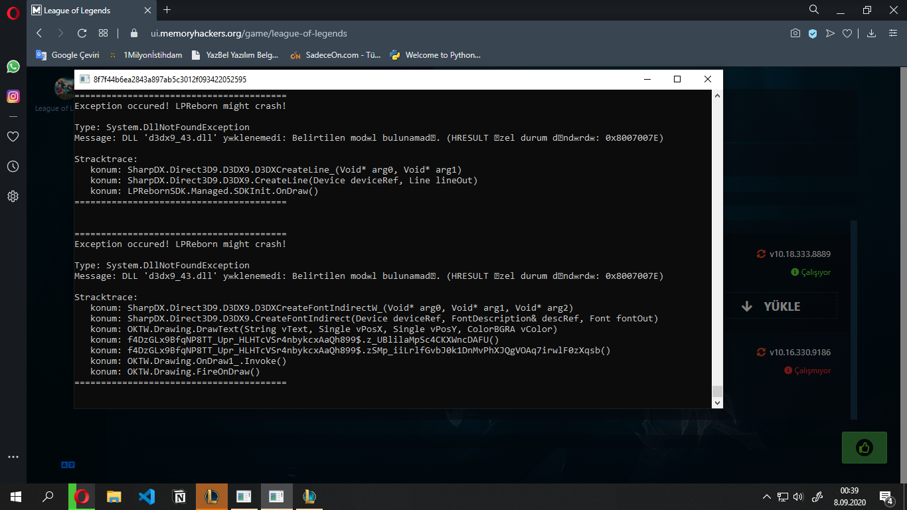Click the console scrollbar up arrow
The image size is (907, 510).
(717, 96)
